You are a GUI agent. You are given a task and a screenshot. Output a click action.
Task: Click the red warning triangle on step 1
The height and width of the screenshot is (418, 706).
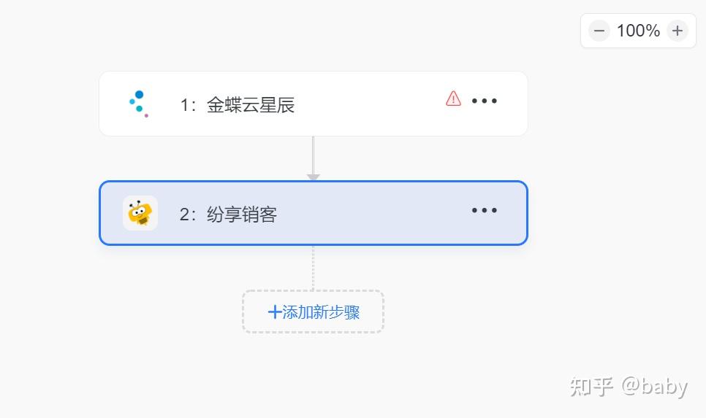tap(453, 98)
